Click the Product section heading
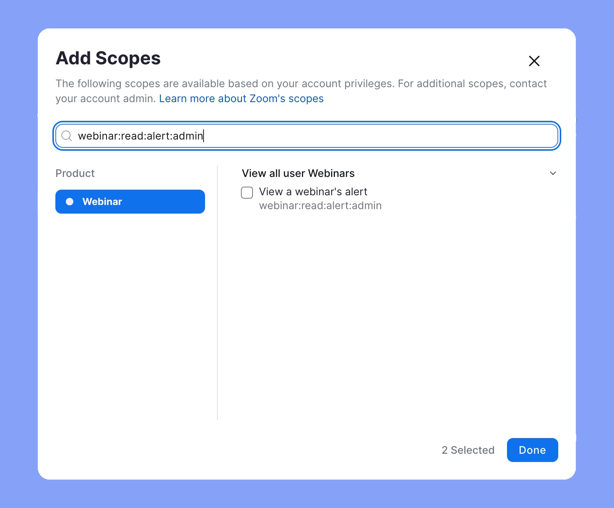 pos(75,173)
